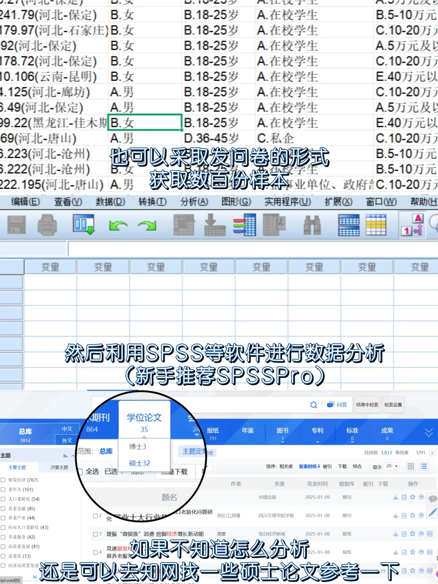Click the 结果中检索 button
Image resolution: width=438 pixels, height=584 pixels.
click(367, 405)
